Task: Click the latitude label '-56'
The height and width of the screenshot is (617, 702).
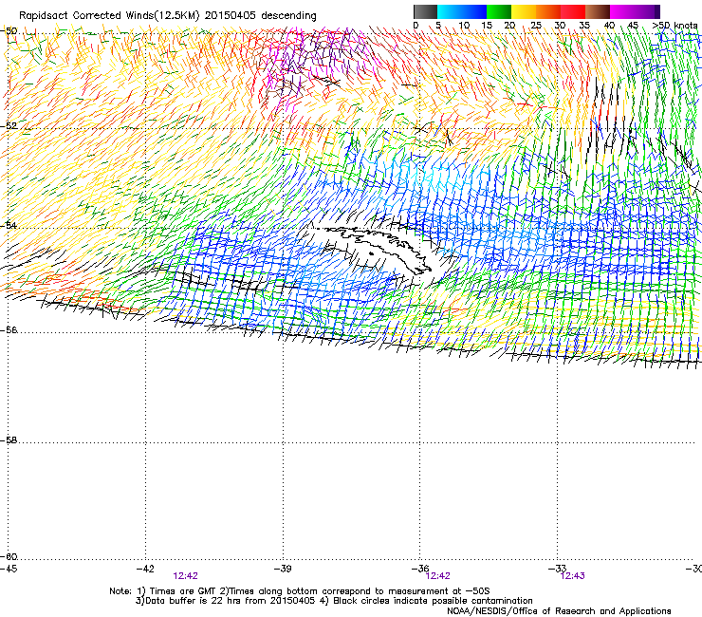Action: click(9, 330)
